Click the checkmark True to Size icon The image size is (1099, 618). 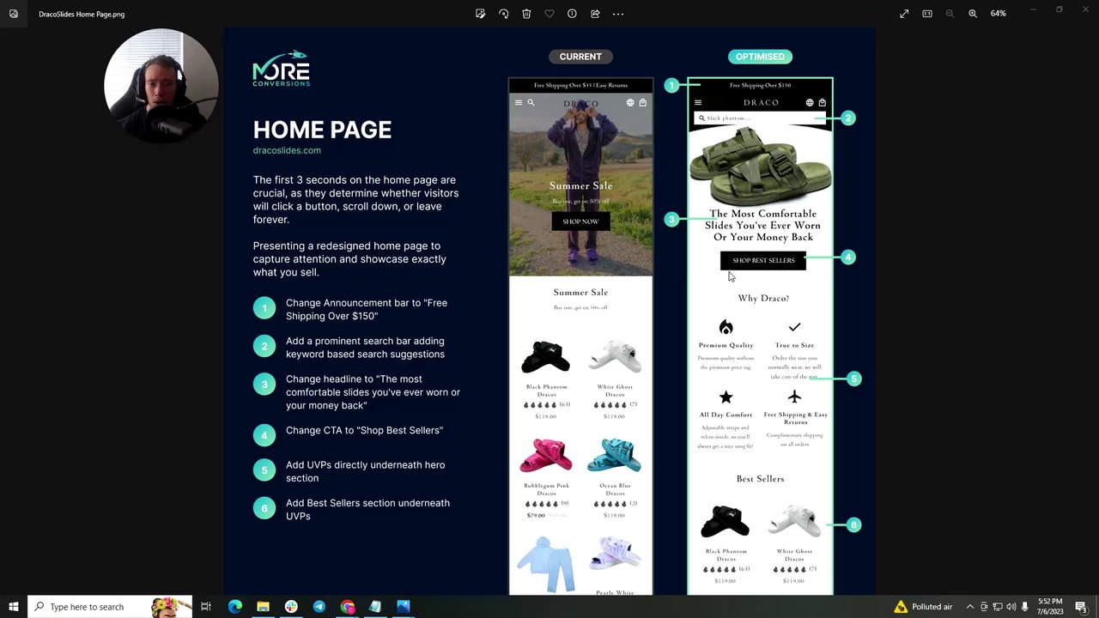click(x=794, y=327)
